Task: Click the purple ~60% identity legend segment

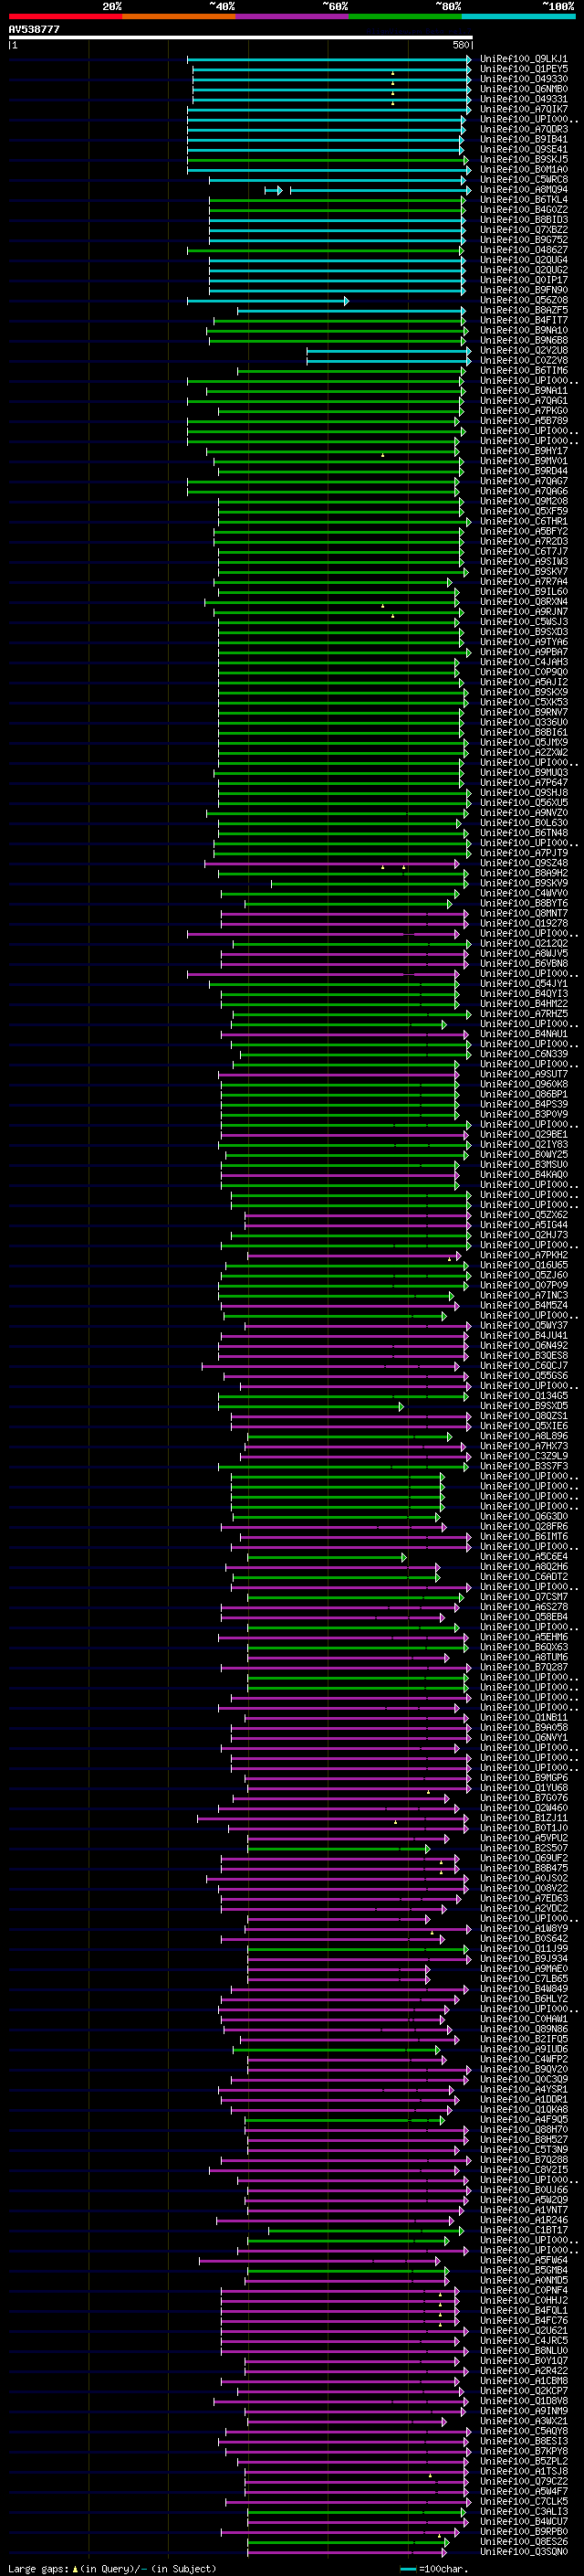Action: pyautogui.click(x=293, y=16)
